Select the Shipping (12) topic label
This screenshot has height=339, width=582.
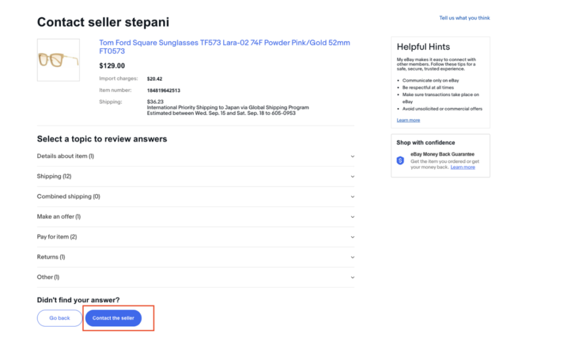[54, 176]
